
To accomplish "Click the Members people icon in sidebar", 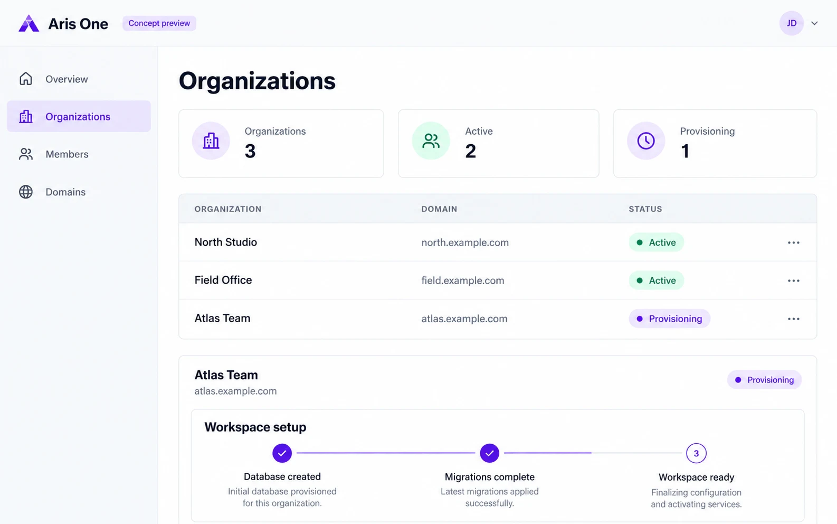I will [26, 154].
